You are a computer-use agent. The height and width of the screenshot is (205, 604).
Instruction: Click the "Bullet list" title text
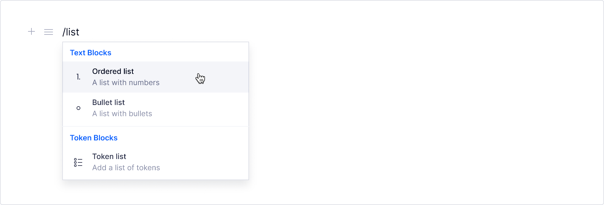click(108, 102)
